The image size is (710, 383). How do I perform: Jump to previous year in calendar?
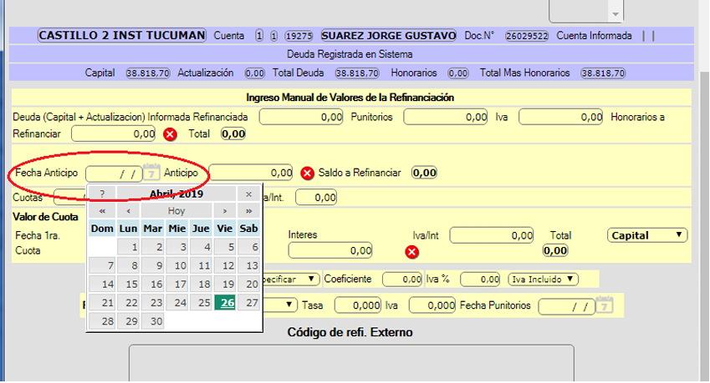point(102,211)
